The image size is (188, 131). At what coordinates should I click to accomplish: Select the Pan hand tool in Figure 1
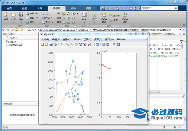tap(76, 44)
